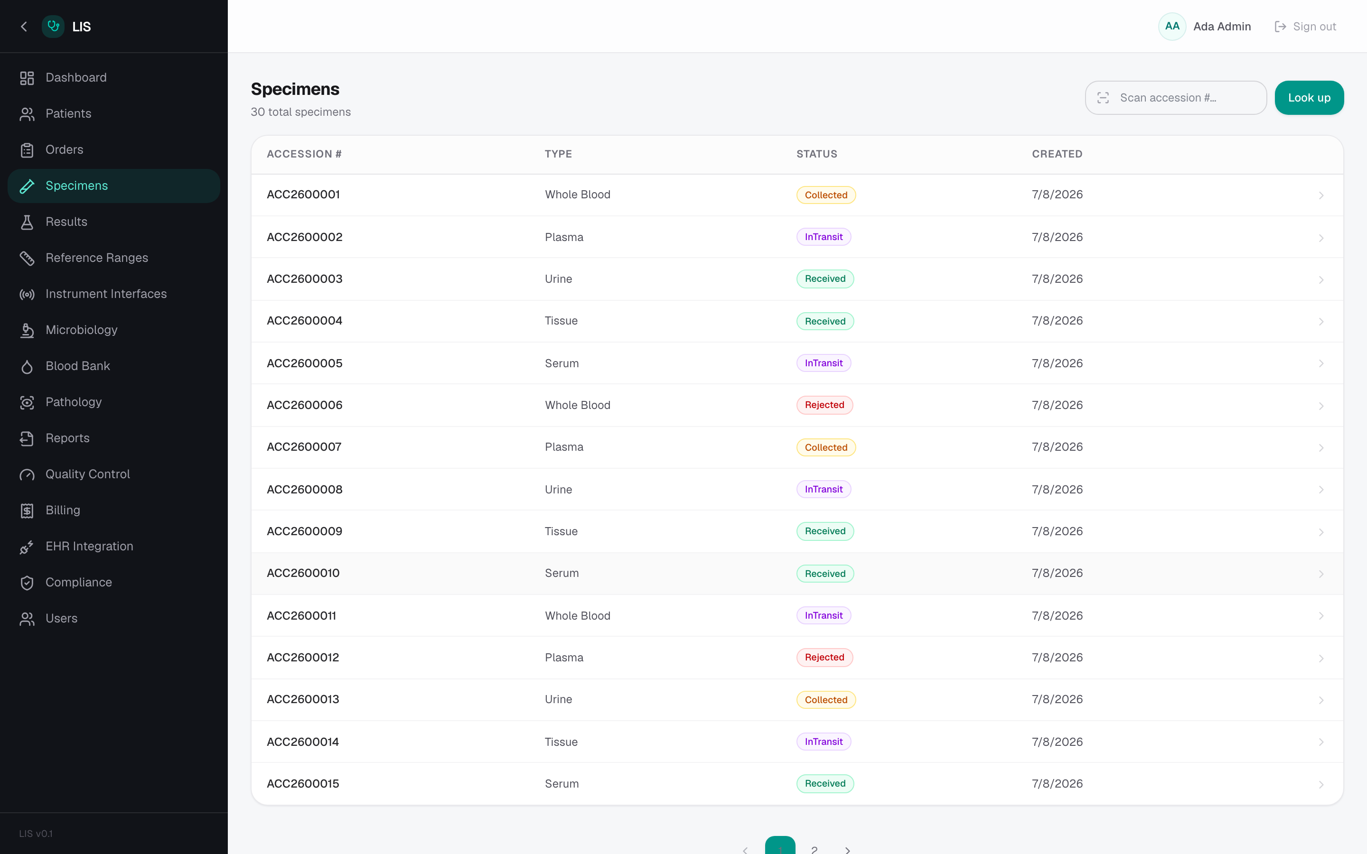Image resolution: width=1367 pixels, height=854 pixels.
Task: Focus the Scan accession number field
Action: [1176, 98]
